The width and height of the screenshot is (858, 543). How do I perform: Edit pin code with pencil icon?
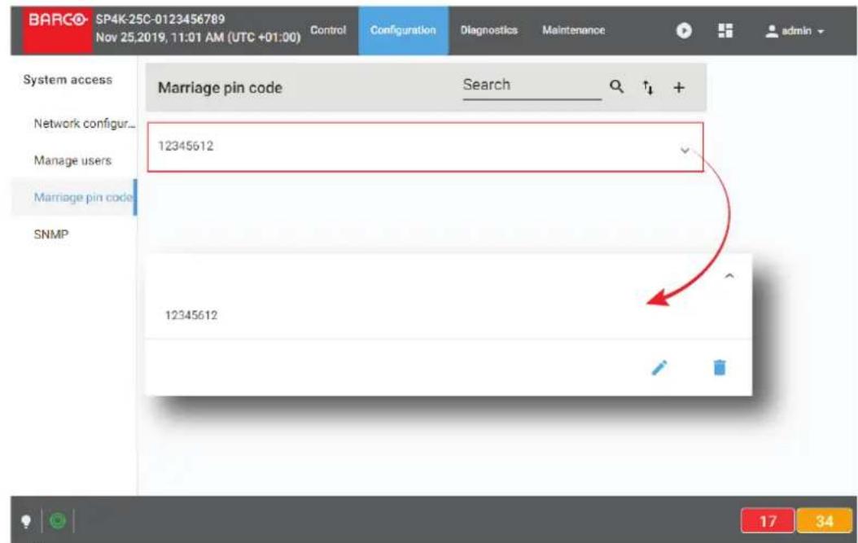659,367
